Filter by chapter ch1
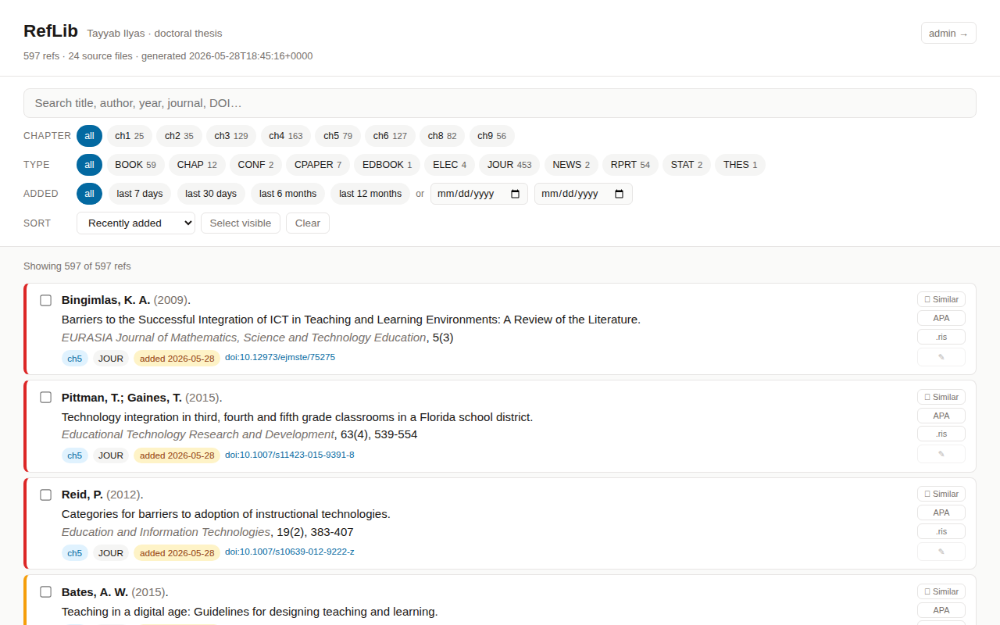Image resolution: width=1000 pixels, height=625 pixels. [130, 136]
